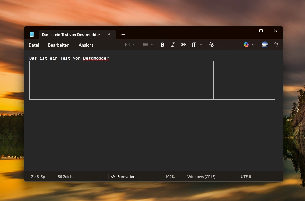Select the 'Das ist ein Test von Deskmodder' tab
The image size is (305, 201).
point(71,35)
